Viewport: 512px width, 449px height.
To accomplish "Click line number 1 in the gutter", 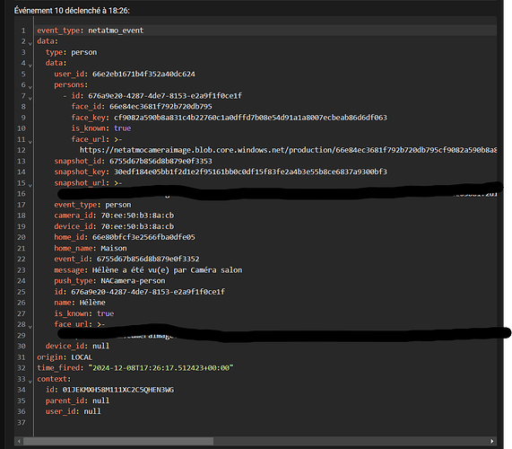I will click(x=23, y=31).
